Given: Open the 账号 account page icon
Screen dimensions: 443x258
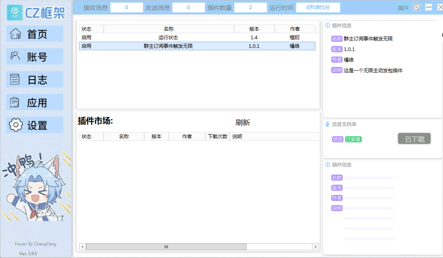Looking at the screenshot, I should (x=15, y=56).
